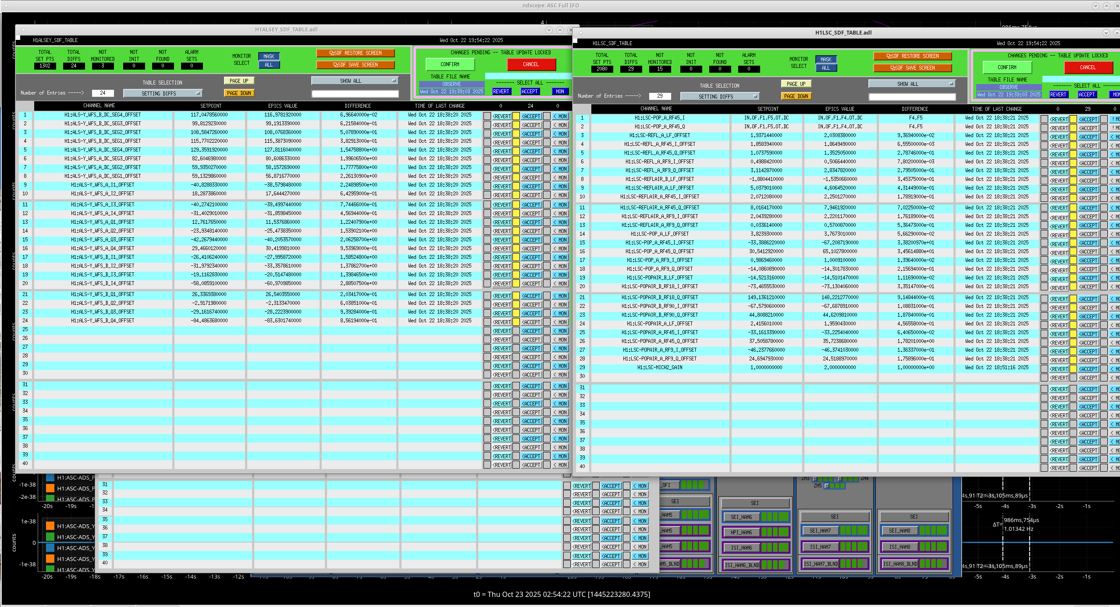Click SDF RESTORE SCREEN in H1ALSEY window
Viewport: 1120px width, 607px height.
(356, 53)
